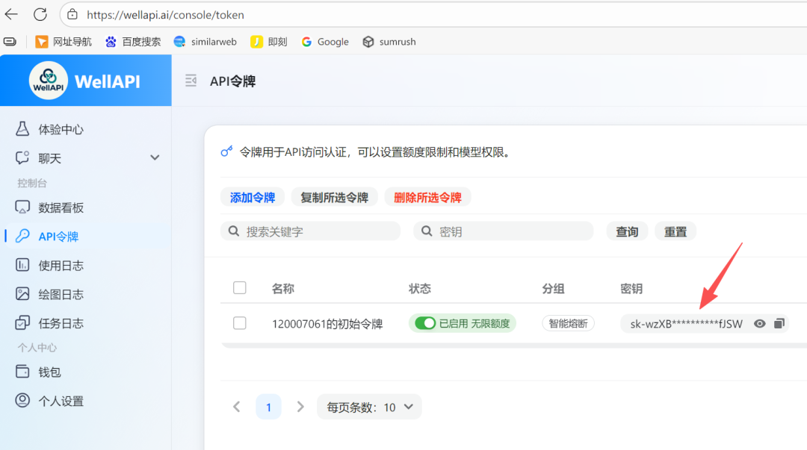Copy the token key with the copy icon
Image resolution: width=807 pixels, height=450 pixels.
[779, 323]
